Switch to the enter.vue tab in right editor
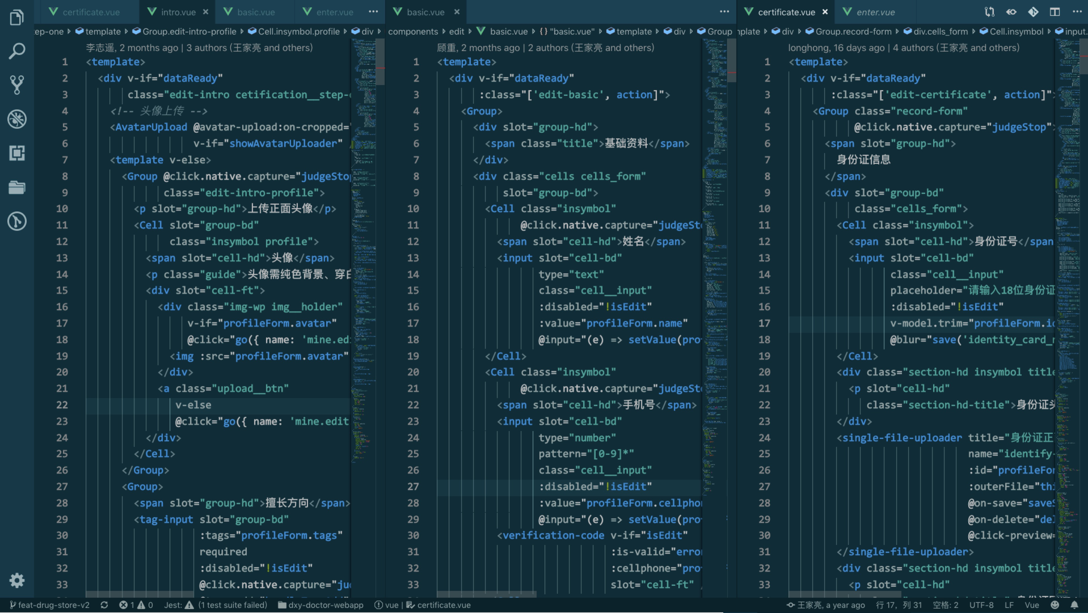 [x=875, y=12]
